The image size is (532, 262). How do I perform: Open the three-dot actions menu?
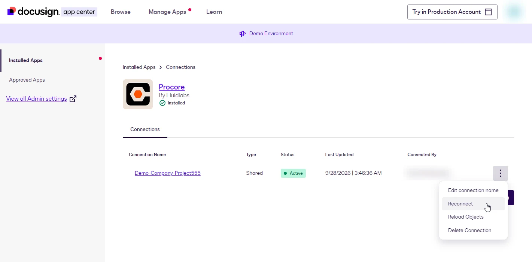coord(501,173)
